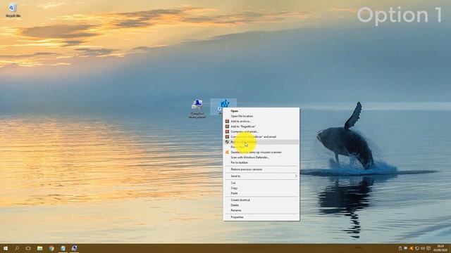Open the Recycle Bin desktop icon
The image size is (451, 253).
point(13,10)
